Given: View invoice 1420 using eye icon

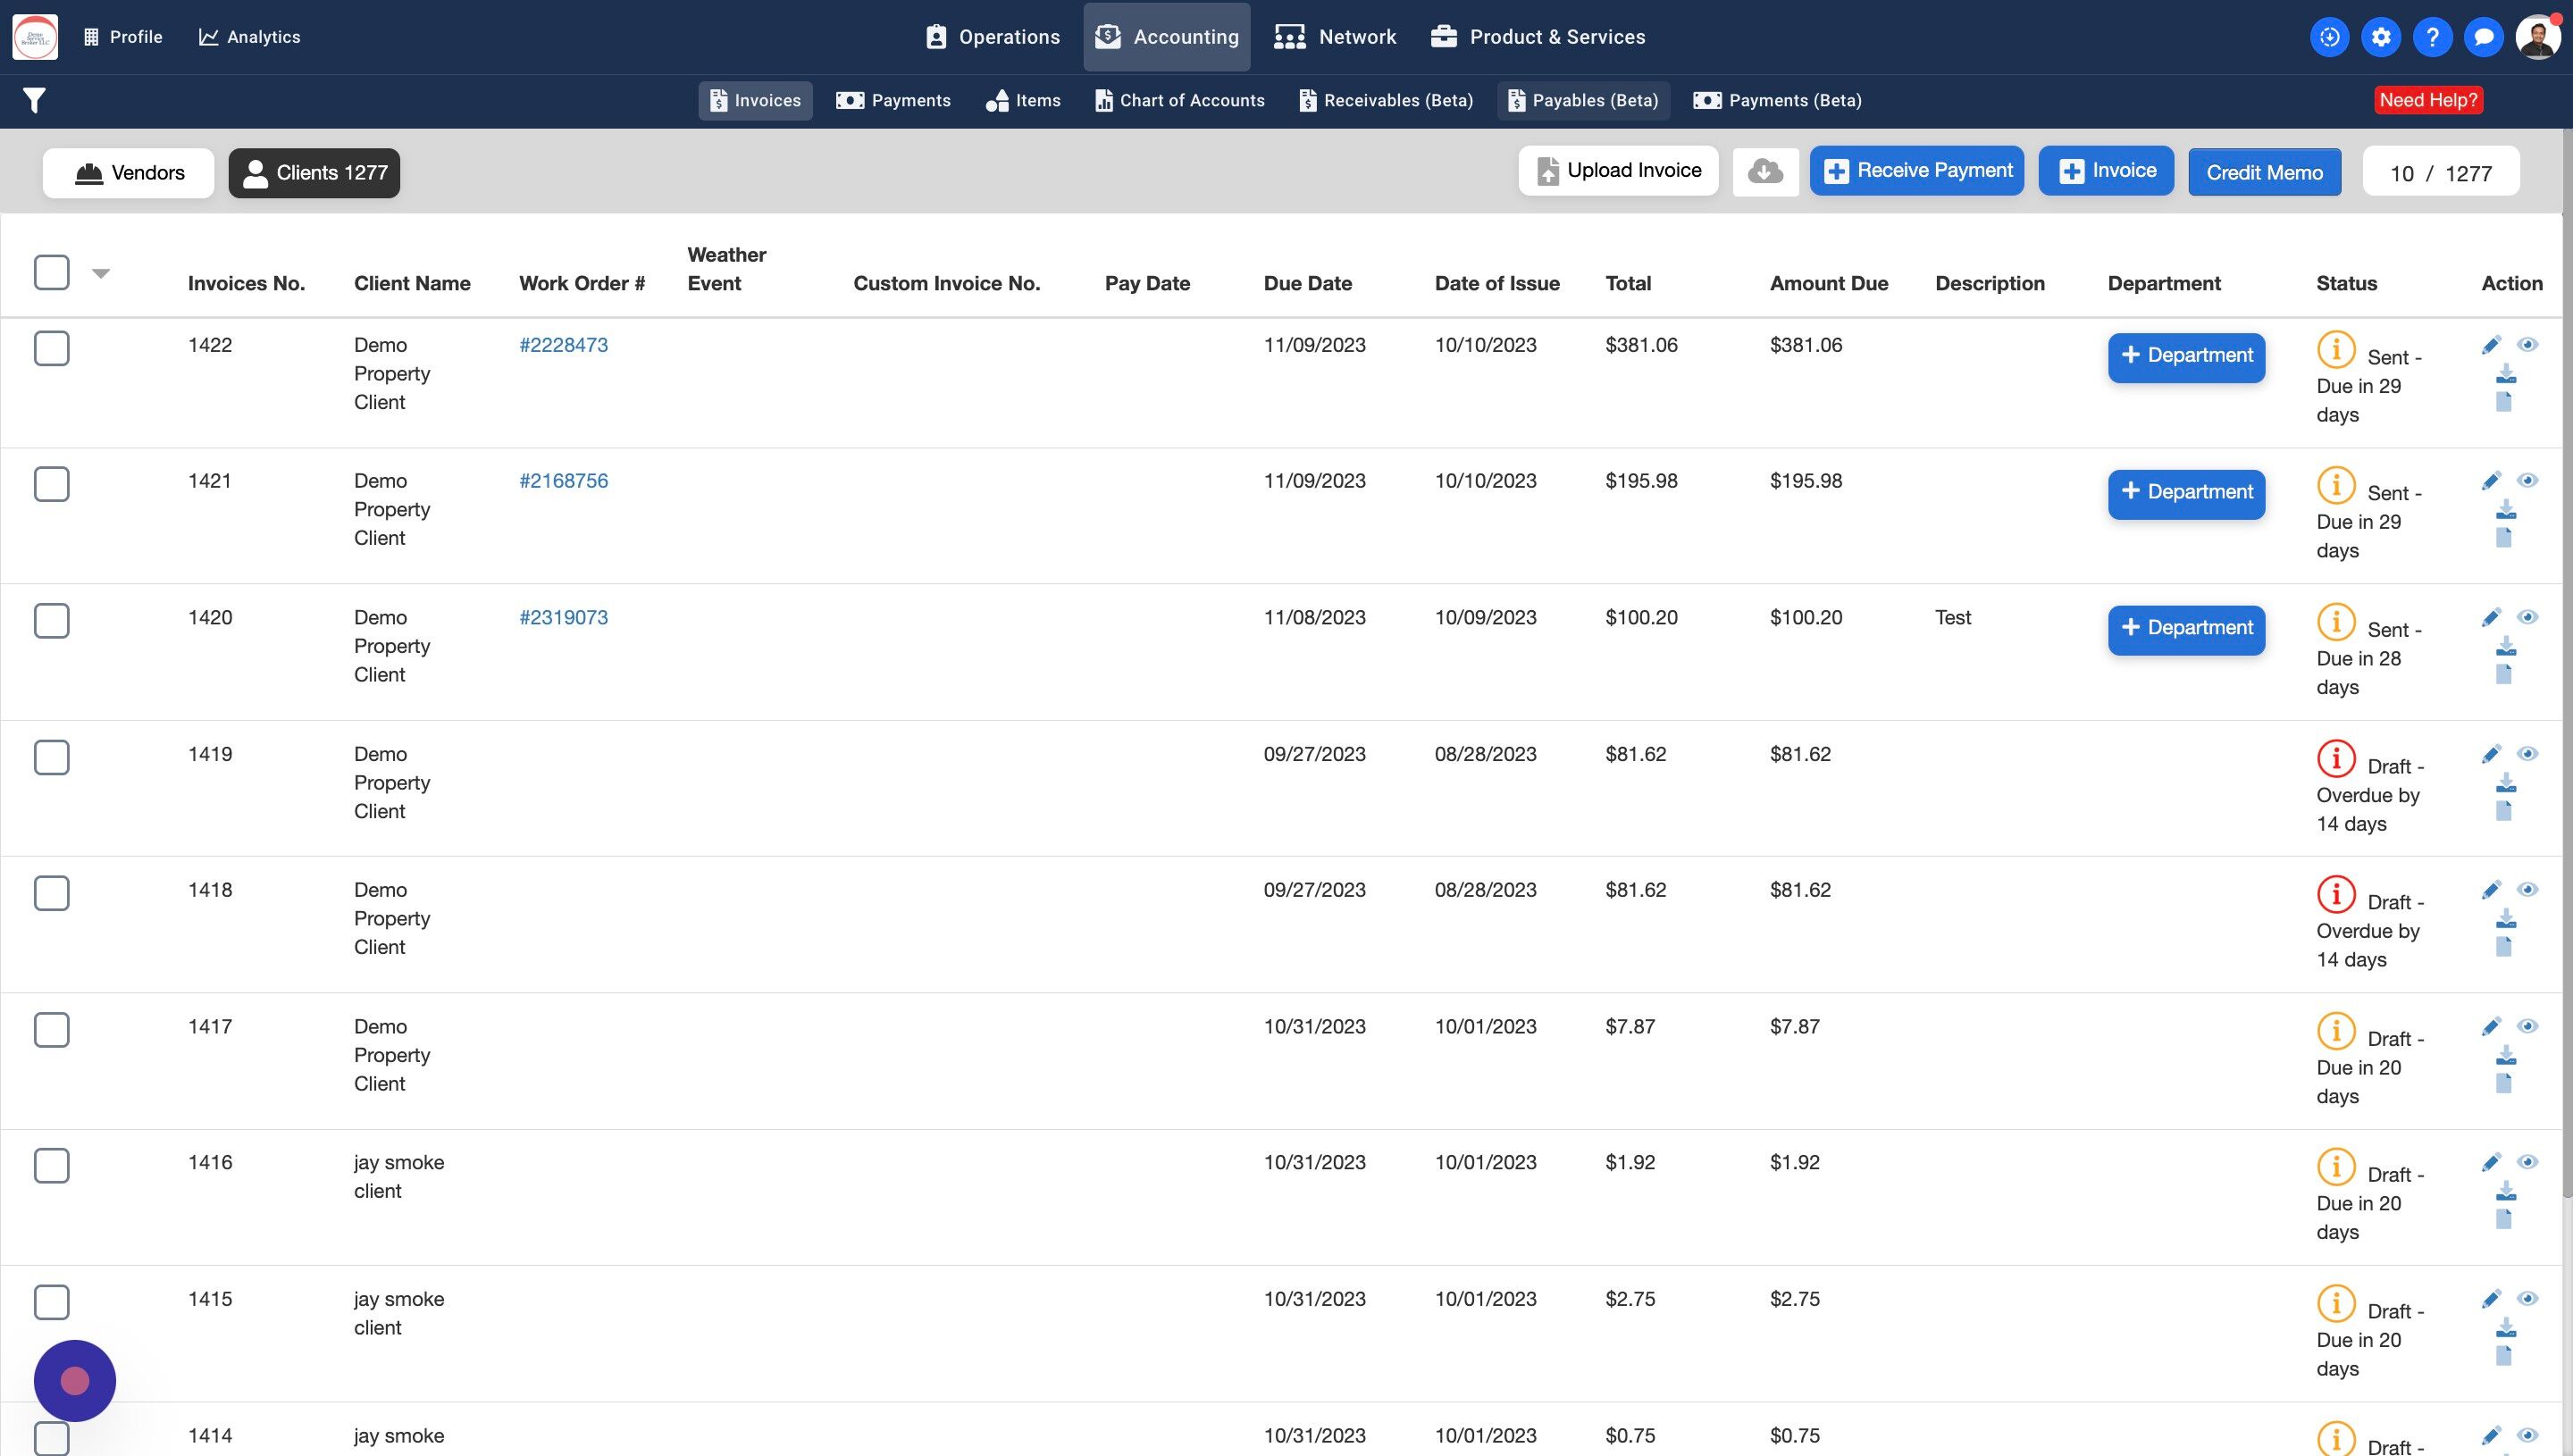Looking at the screenshot, I should pyautogui.click(x=2527, y=617).
